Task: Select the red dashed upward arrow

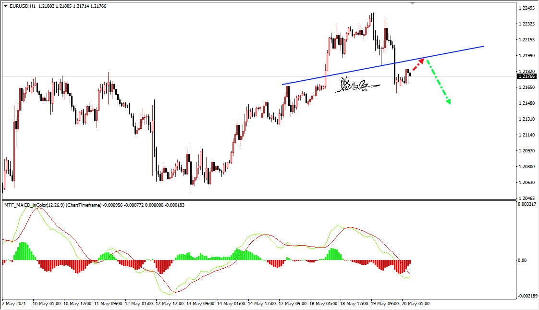Action: (x=418, y=65)
